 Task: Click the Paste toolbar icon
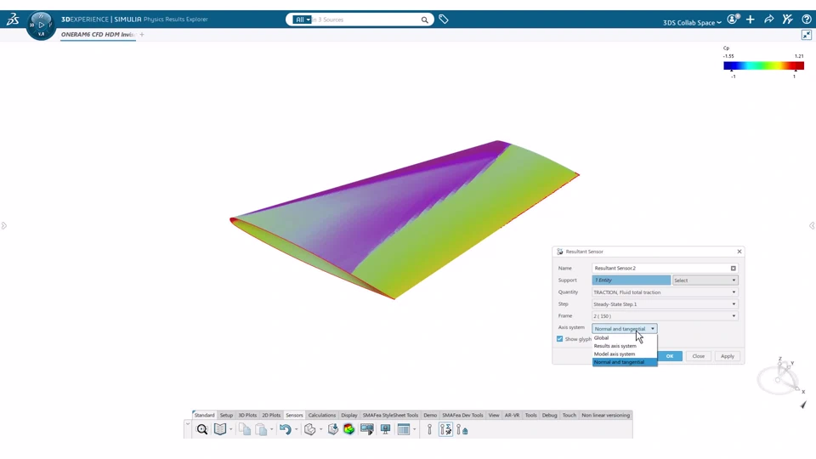click(261, 429)
